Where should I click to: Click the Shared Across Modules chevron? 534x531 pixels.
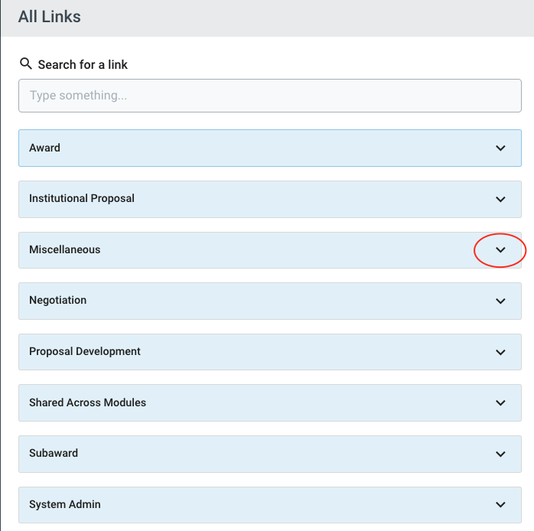tap(500, 402)
